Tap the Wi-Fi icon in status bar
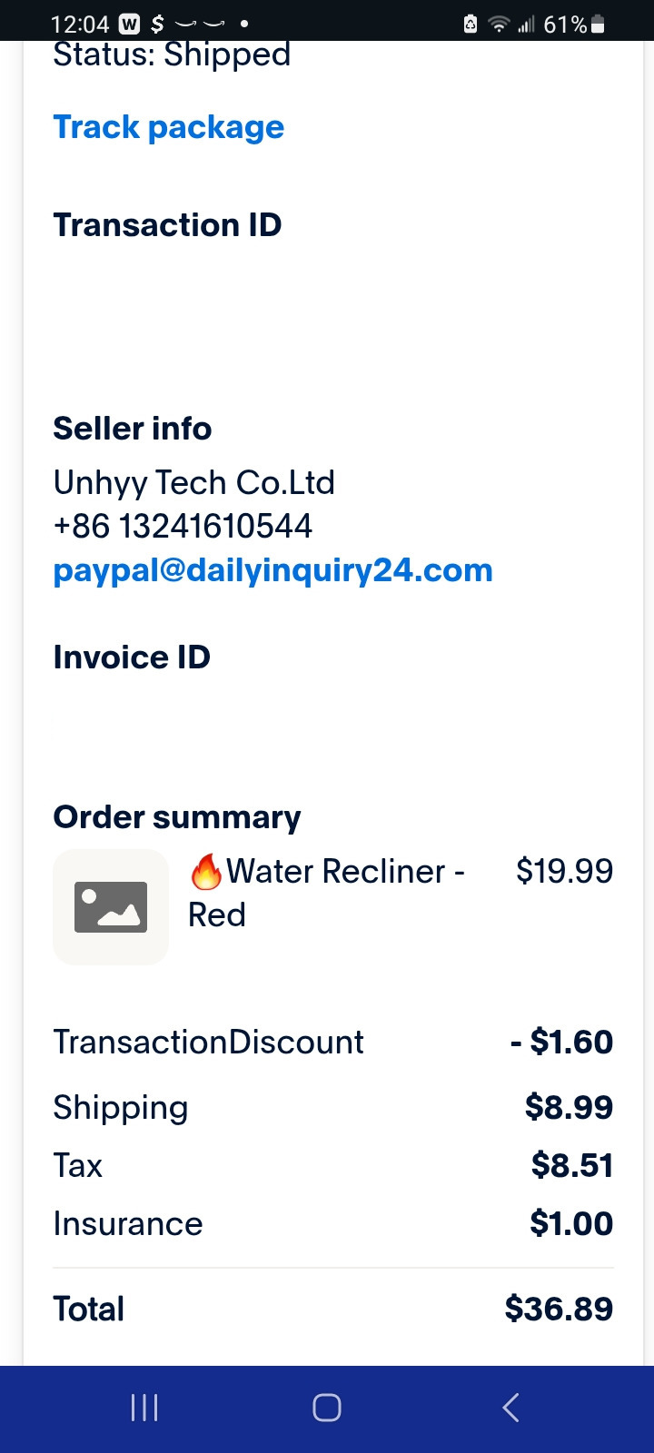The image size is (654, 1453). coord(499,25)
